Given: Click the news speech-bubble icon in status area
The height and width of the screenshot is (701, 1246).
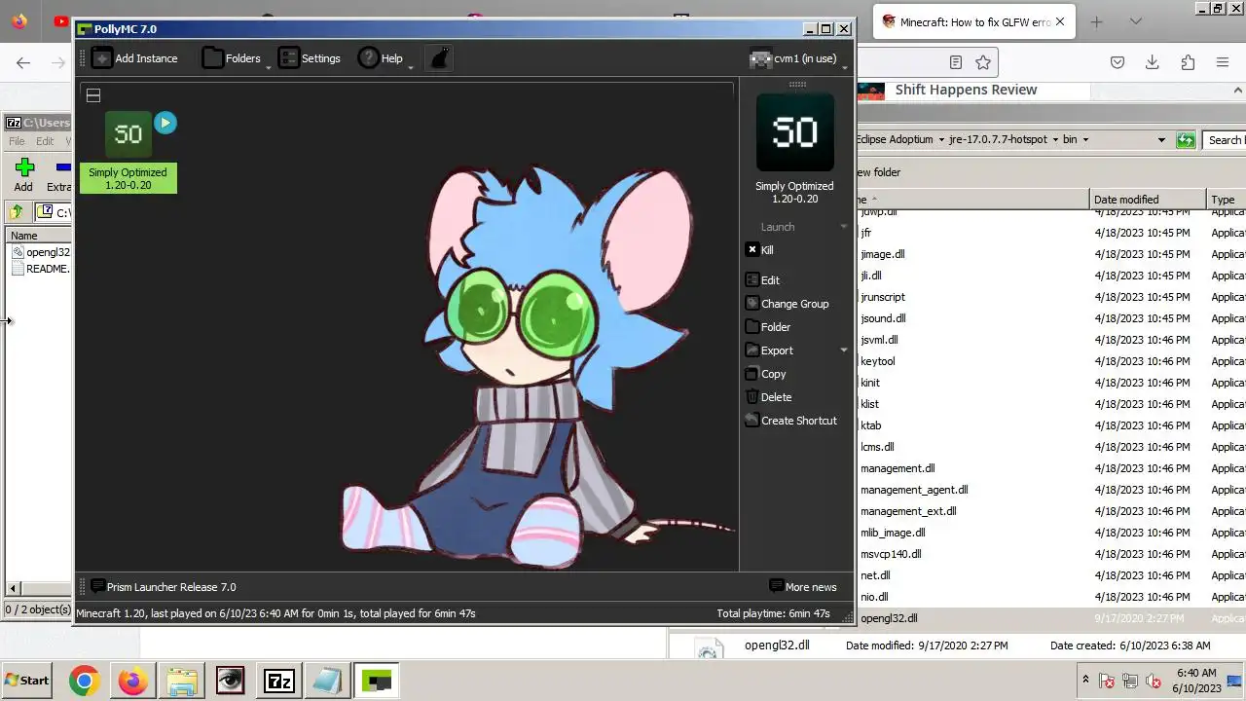Looking at the screenshot, I should tap(97, 587).
